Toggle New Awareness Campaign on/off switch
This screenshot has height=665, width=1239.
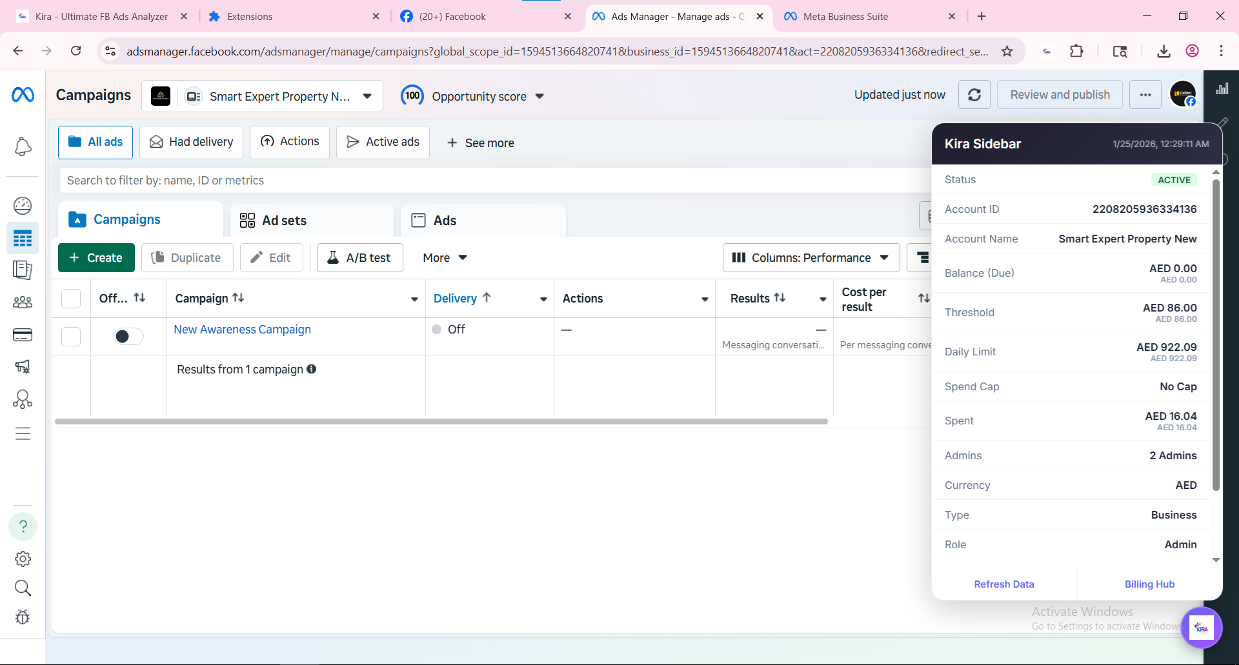click(x=128, y=336)
